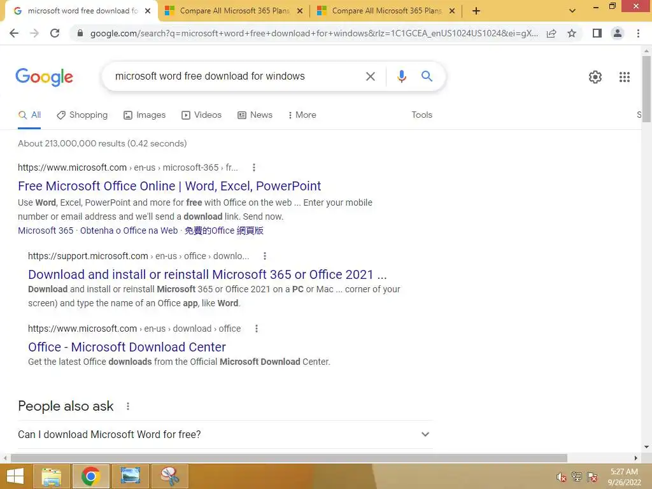Select the News results tab
This screenshot has width=652, height=489.
coord(255,115)
